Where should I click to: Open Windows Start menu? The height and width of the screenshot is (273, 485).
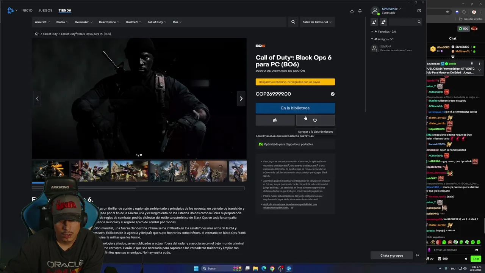196,268
